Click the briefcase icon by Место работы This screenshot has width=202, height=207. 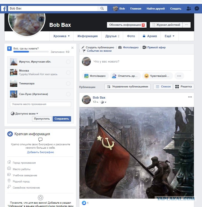(9, 168)
